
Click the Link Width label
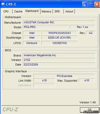click(25, 81)
